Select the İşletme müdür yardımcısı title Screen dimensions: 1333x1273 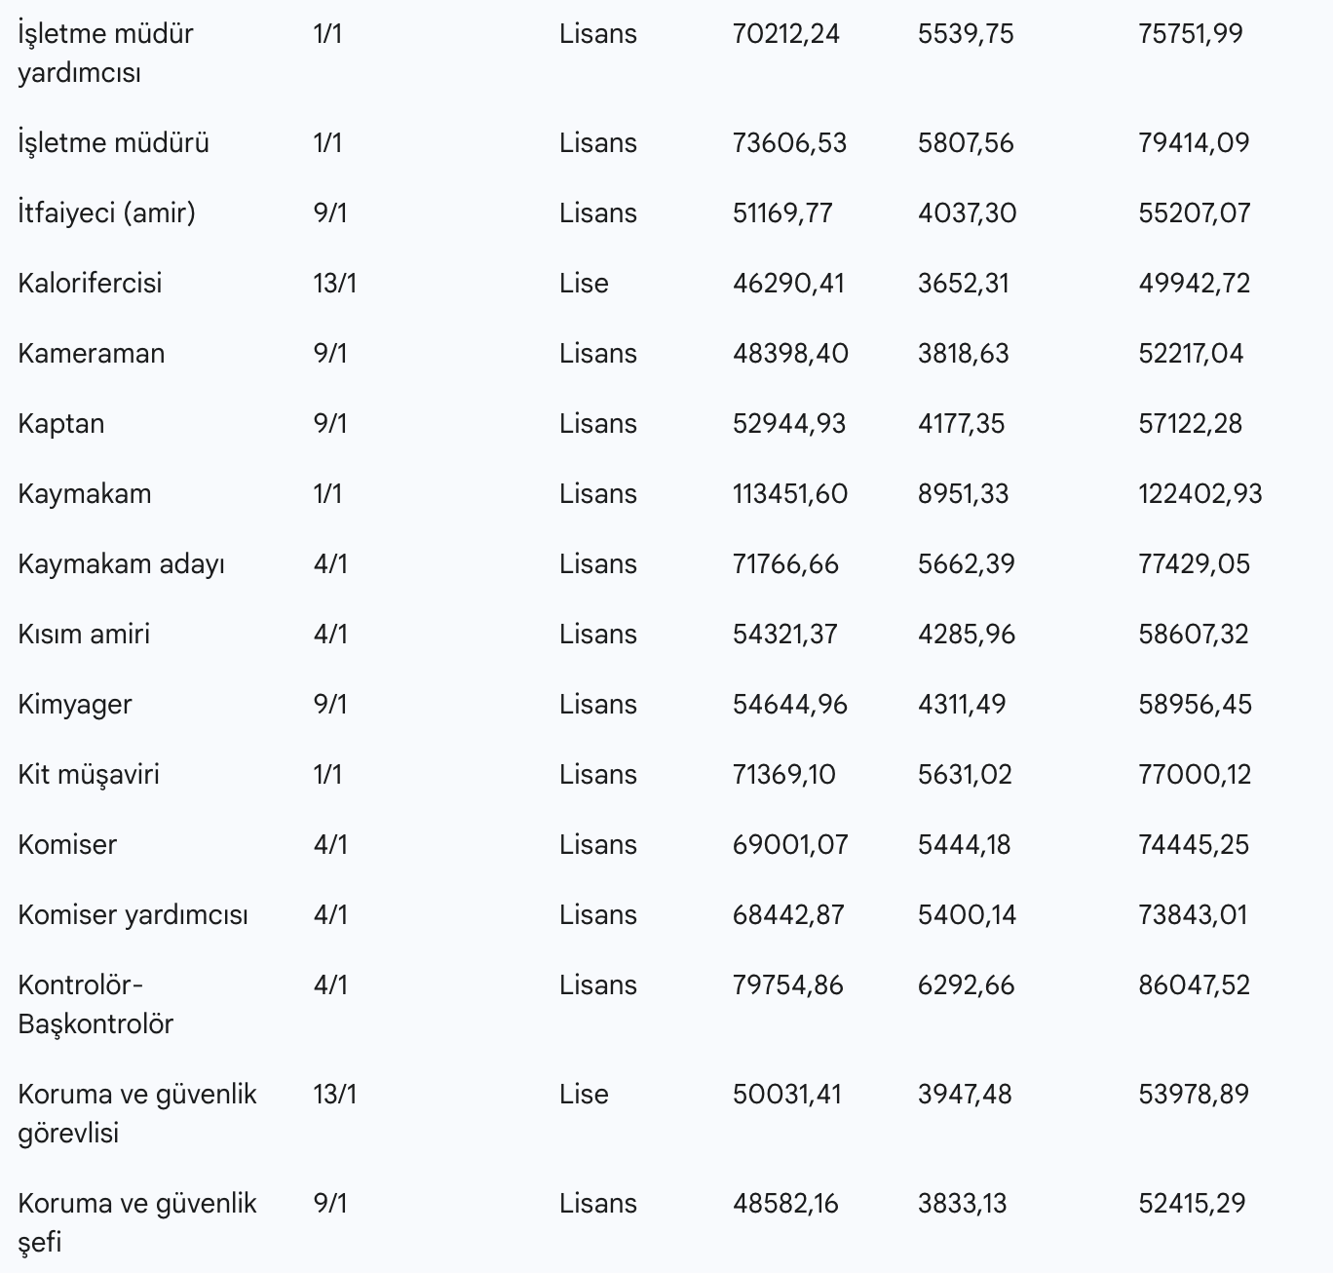click(105, 53)
